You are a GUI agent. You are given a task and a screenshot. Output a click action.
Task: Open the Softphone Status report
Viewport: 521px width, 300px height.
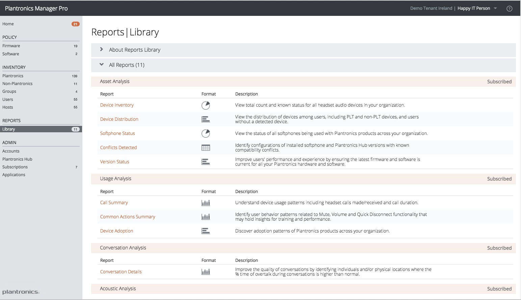click(x=118, y=134)
